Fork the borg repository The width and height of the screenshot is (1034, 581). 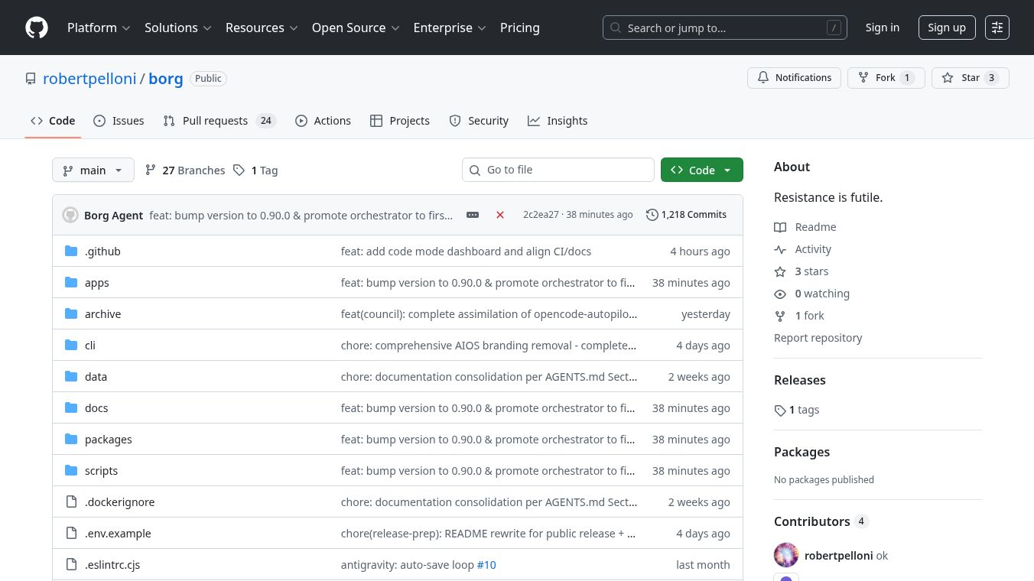[x=886, y=78]
